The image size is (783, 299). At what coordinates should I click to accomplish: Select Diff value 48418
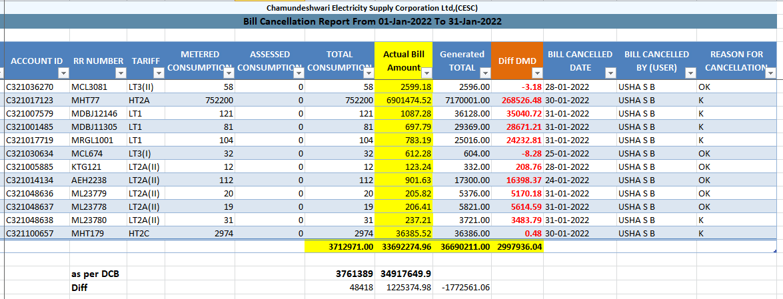[340, 287]
